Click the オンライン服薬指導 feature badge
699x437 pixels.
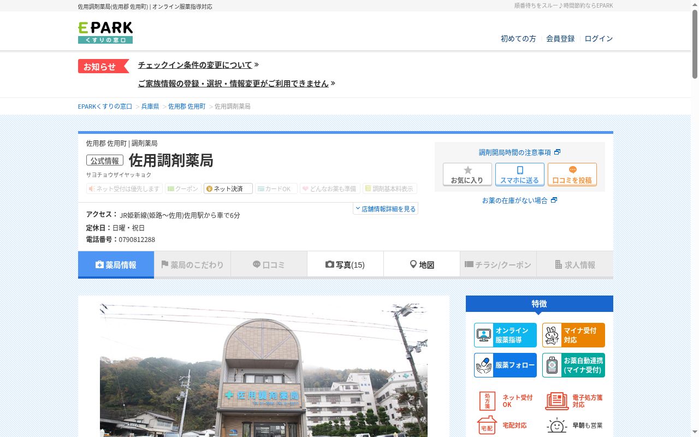(x=505, y=335)
